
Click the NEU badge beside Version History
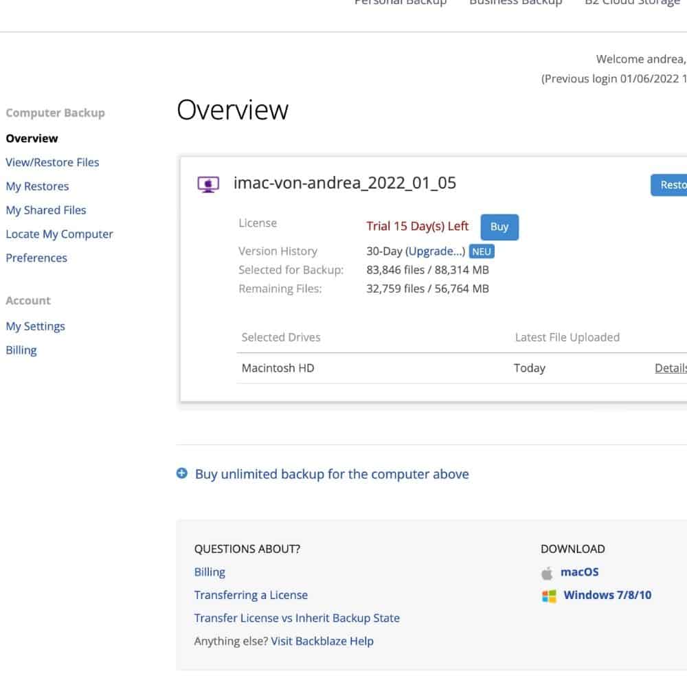pyautogui.click(x=482, y=251)
